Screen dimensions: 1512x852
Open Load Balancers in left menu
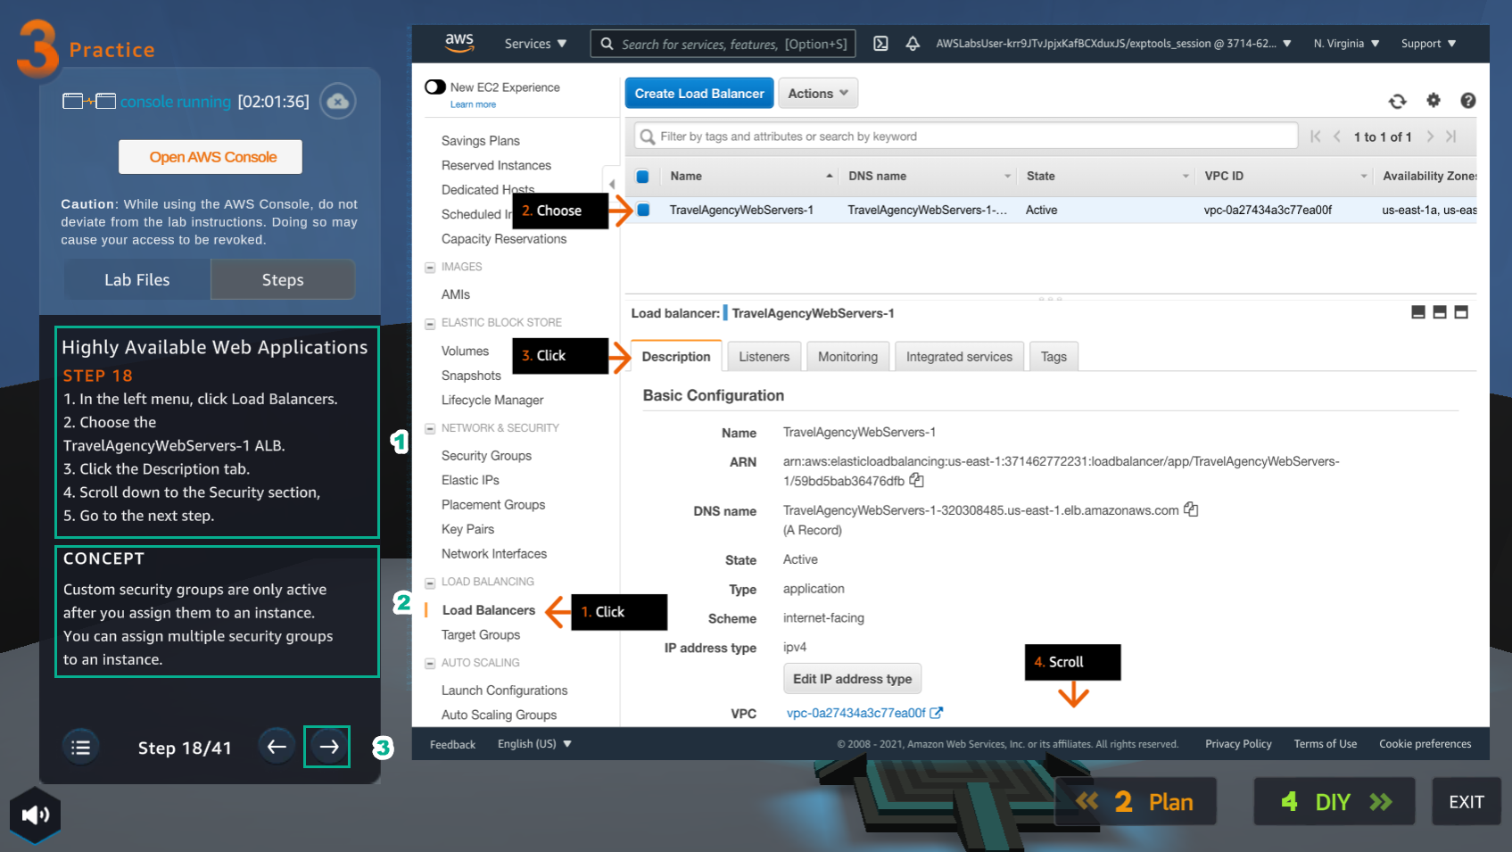[489, 610]
